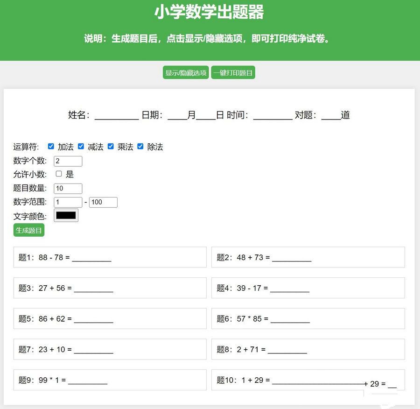Toggle the 乘法 (multiplication) checkbox
This screenshot has height=409, width=420.
(x=111, y=146)
